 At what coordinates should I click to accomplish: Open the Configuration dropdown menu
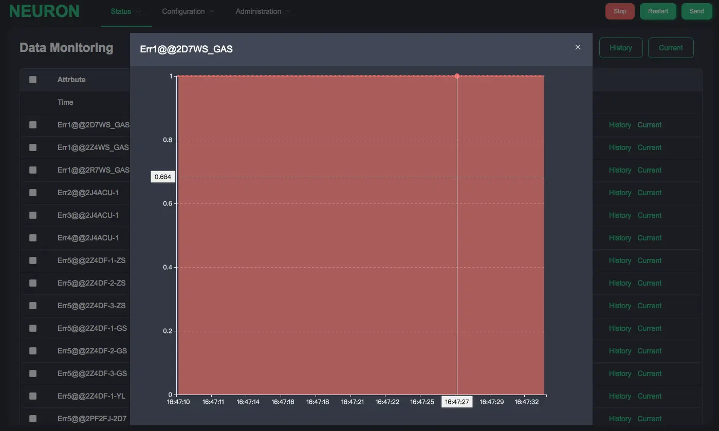pyautogui.click(x=188, y=11)
